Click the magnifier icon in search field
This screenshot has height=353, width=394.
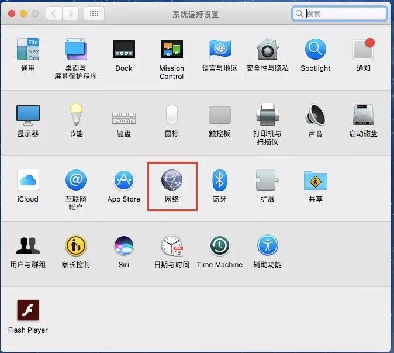[299, 13]
